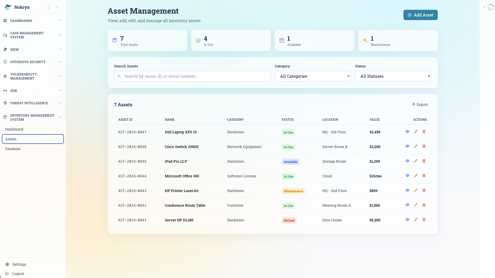Click the Add Asset button
Screen dimensions: 495x278
click(x=420, y=15)
